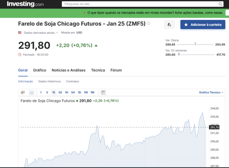Click the news overlay icon in chart toolbar

tap(103, 92)
